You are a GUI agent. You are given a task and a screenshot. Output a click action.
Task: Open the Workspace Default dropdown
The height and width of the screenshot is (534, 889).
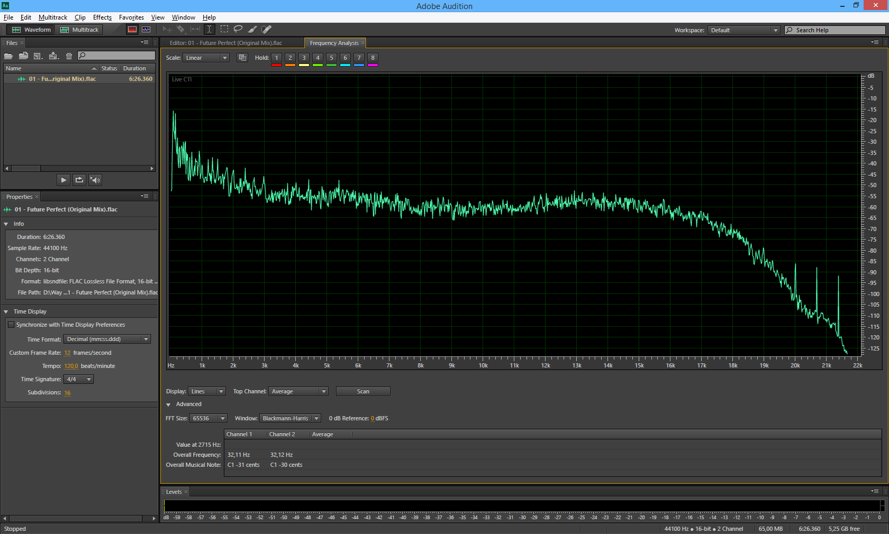click(x=744, y=30)
